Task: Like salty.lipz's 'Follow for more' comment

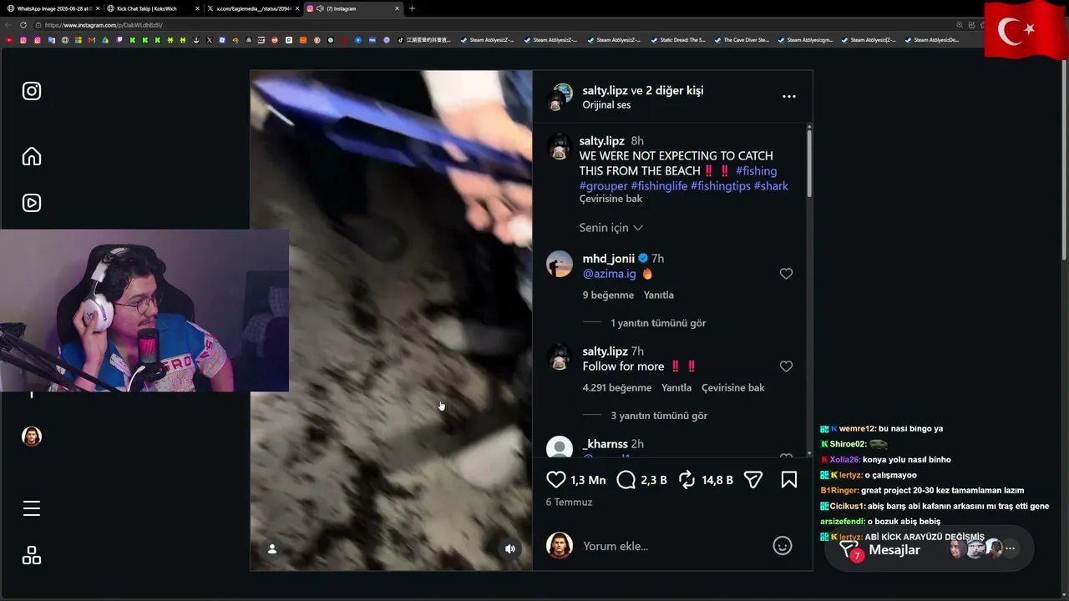Action: click(x=786, y=366)
